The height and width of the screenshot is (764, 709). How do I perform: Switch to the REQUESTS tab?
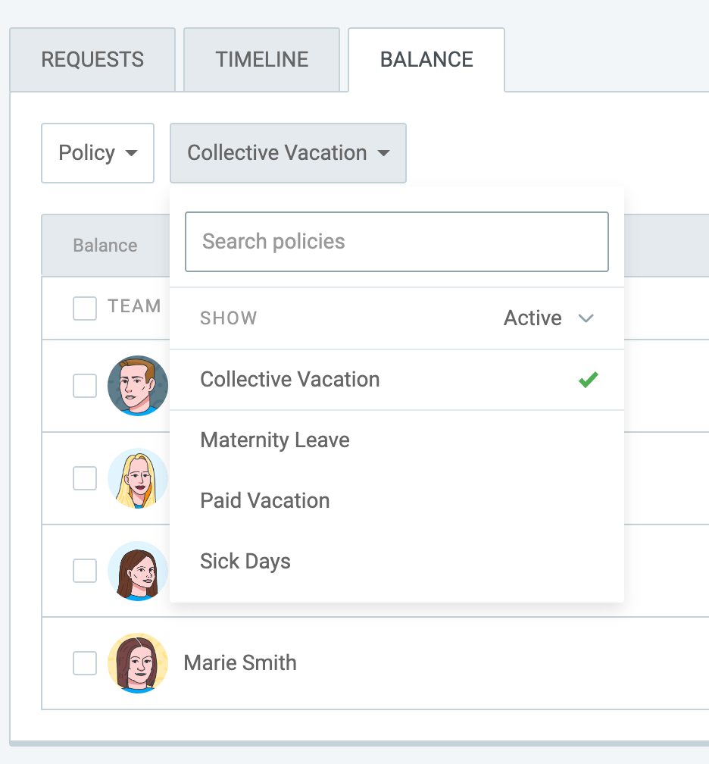[x=92, y=59]
